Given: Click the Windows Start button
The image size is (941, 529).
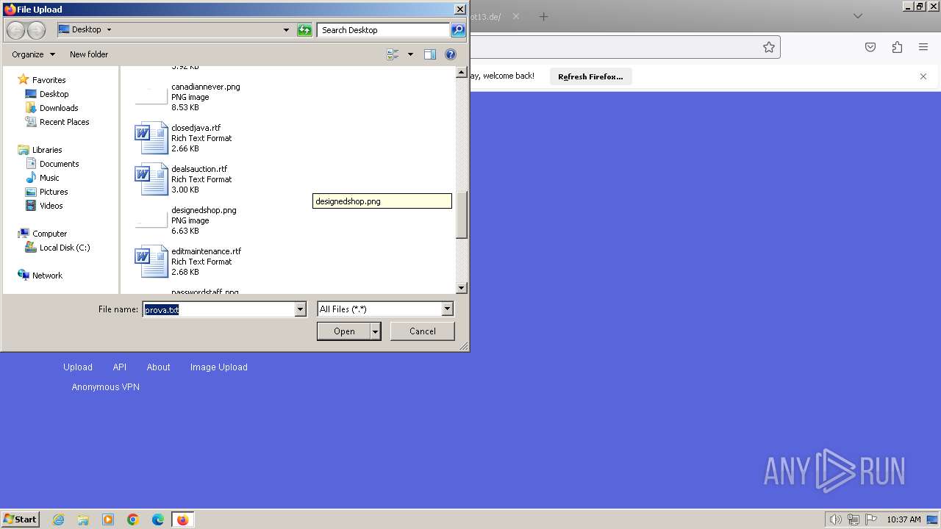Looking at the screenshot, I should 21,519.
